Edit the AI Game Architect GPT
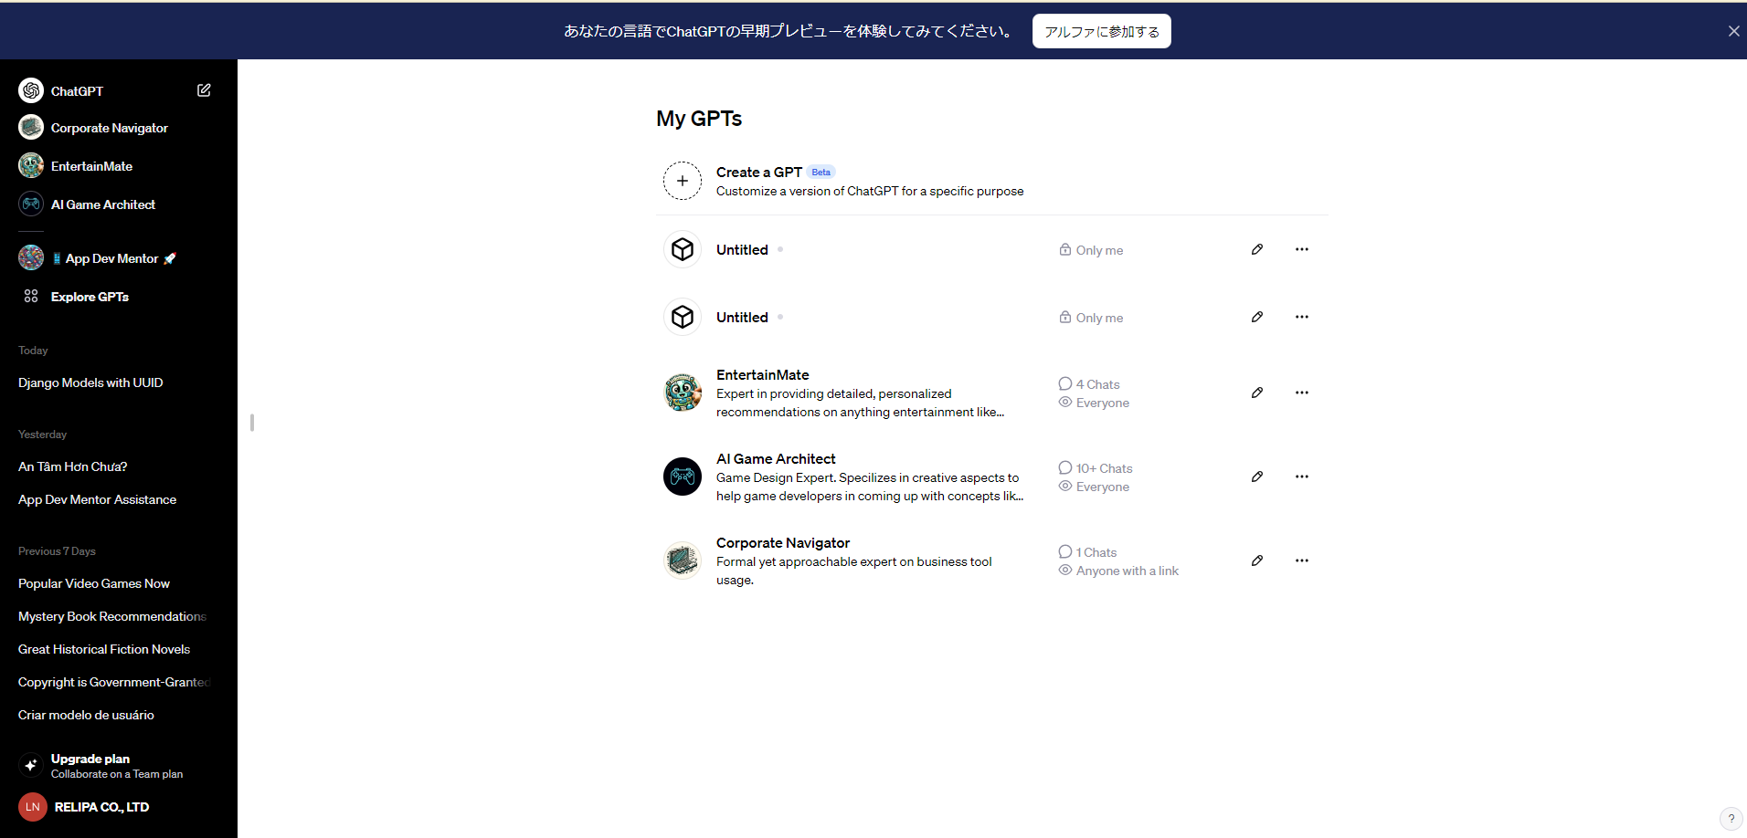 point(1257,477)
